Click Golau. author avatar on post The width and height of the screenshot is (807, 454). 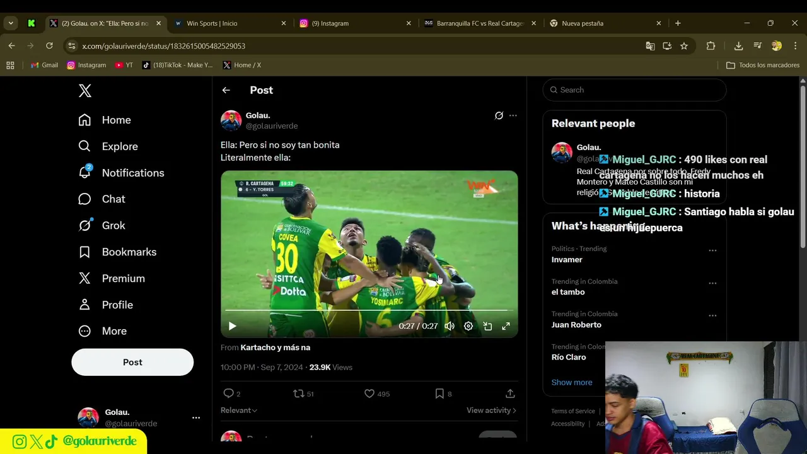click(231, 120)
